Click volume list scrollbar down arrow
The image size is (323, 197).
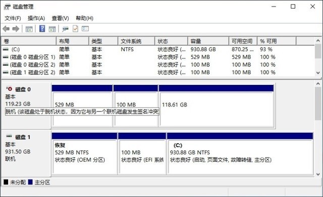(318, 73)
